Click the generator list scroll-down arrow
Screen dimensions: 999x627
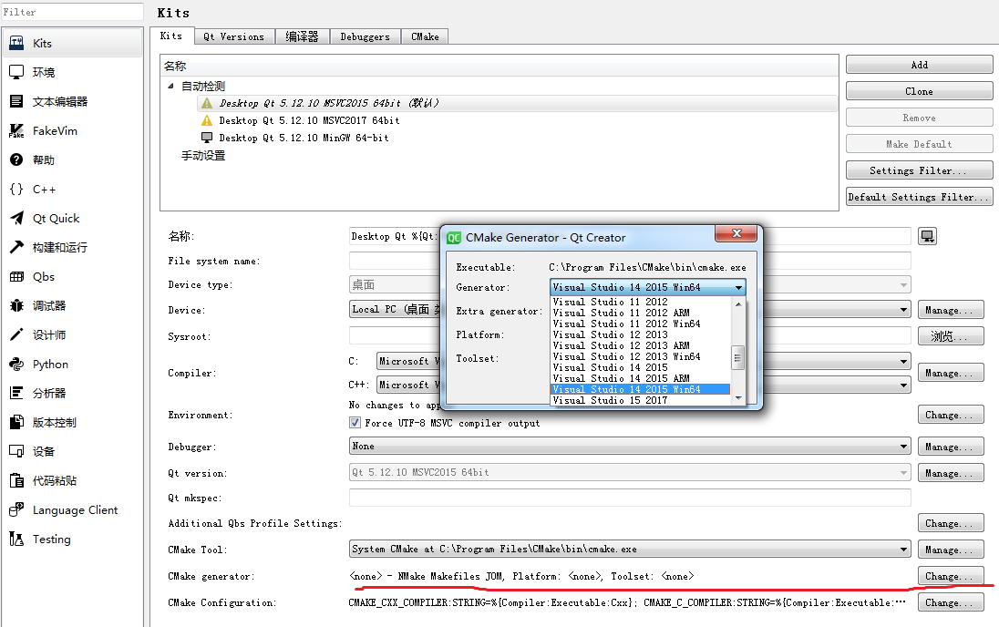point(737,398)
